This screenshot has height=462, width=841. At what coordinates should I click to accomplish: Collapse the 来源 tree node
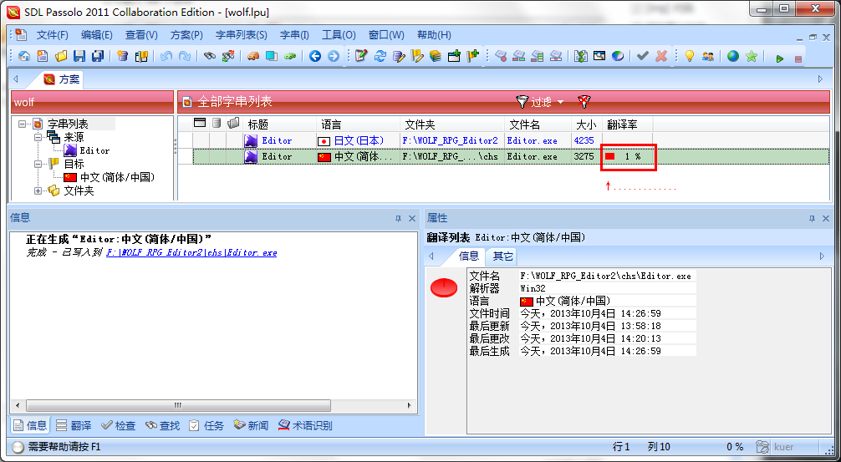38,137
